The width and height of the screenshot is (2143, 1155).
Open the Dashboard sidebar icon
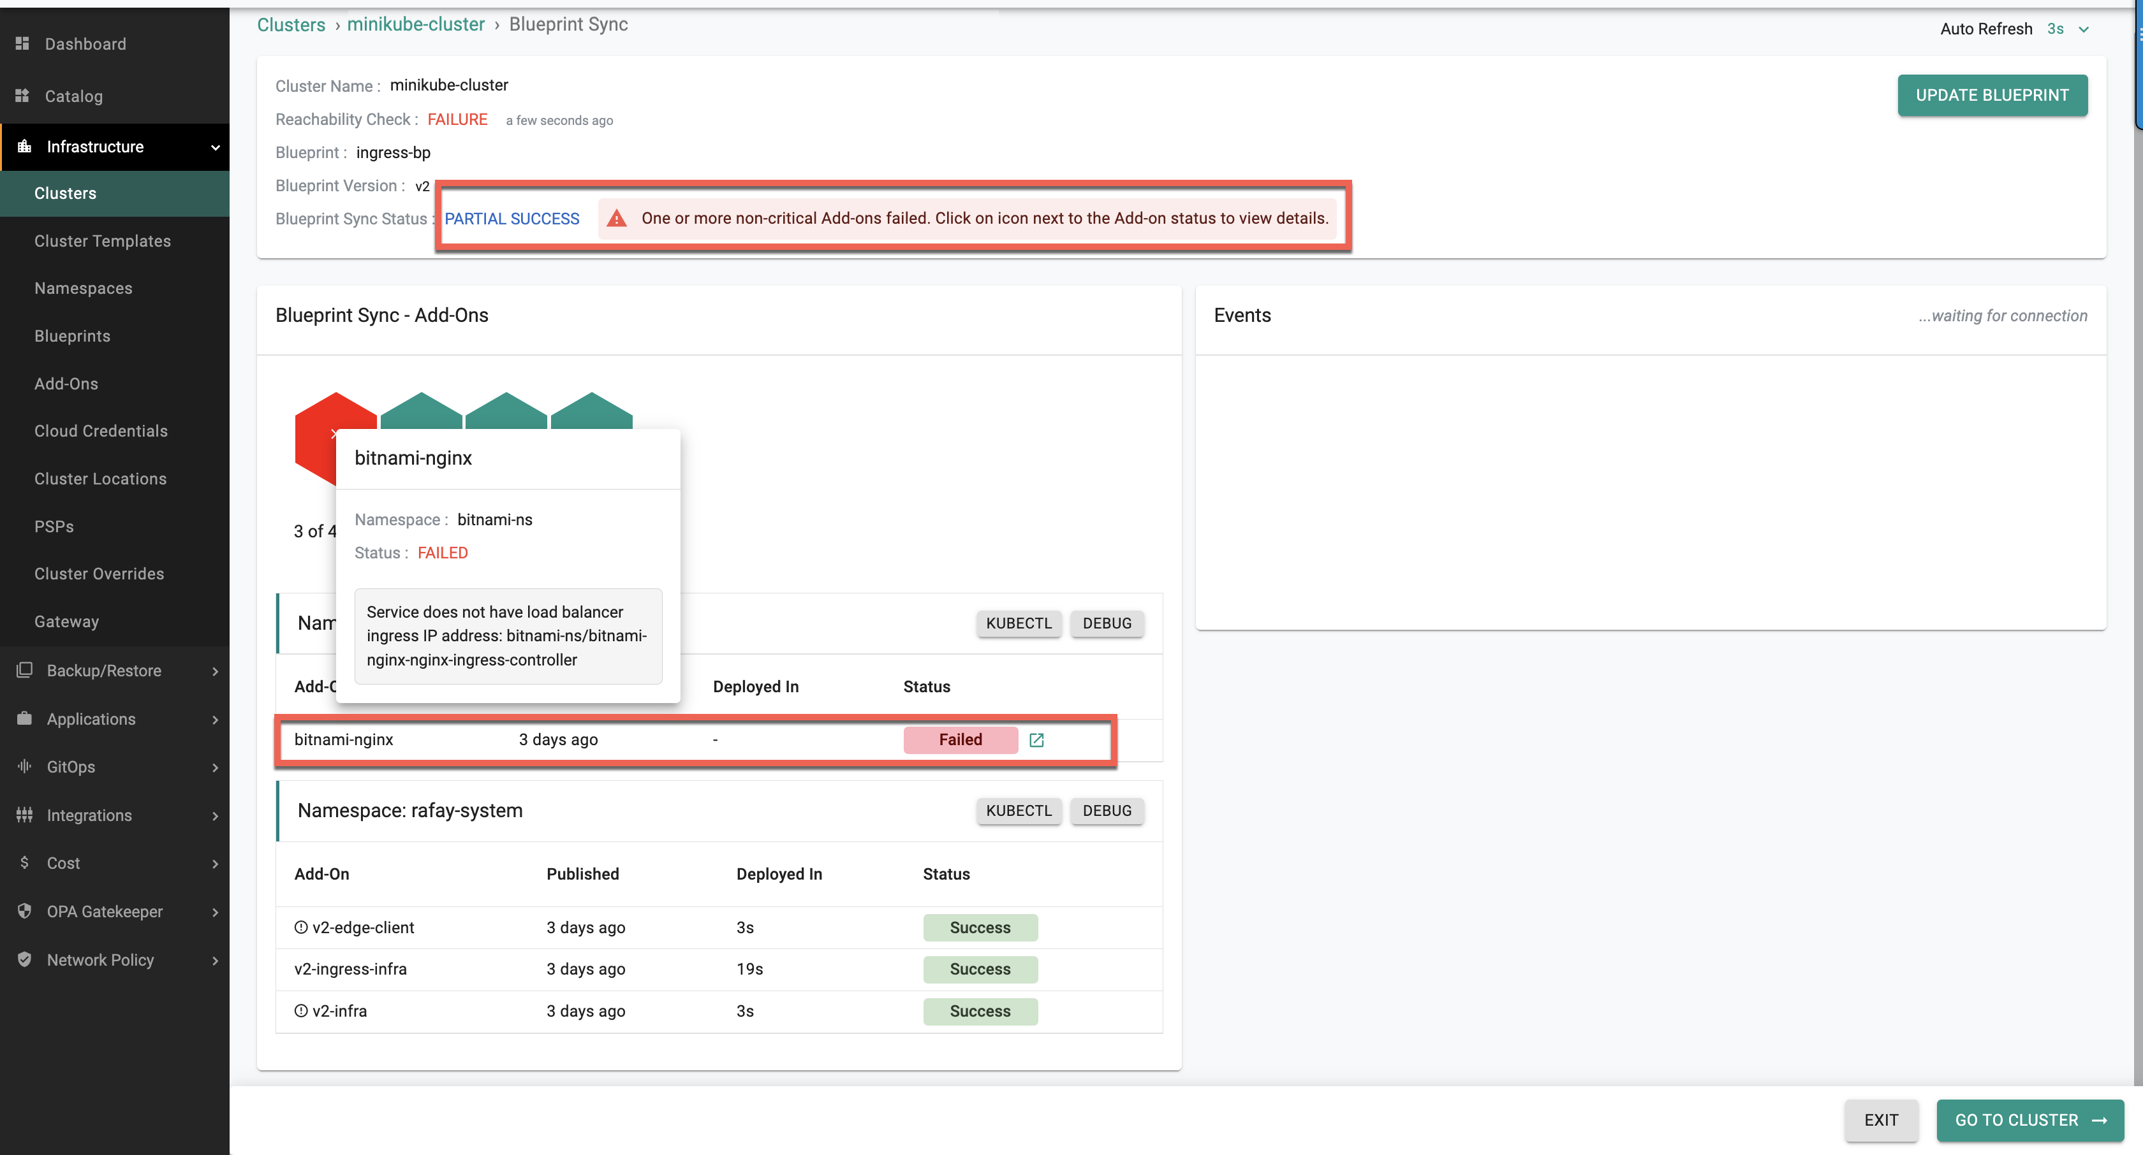(22, 43)
